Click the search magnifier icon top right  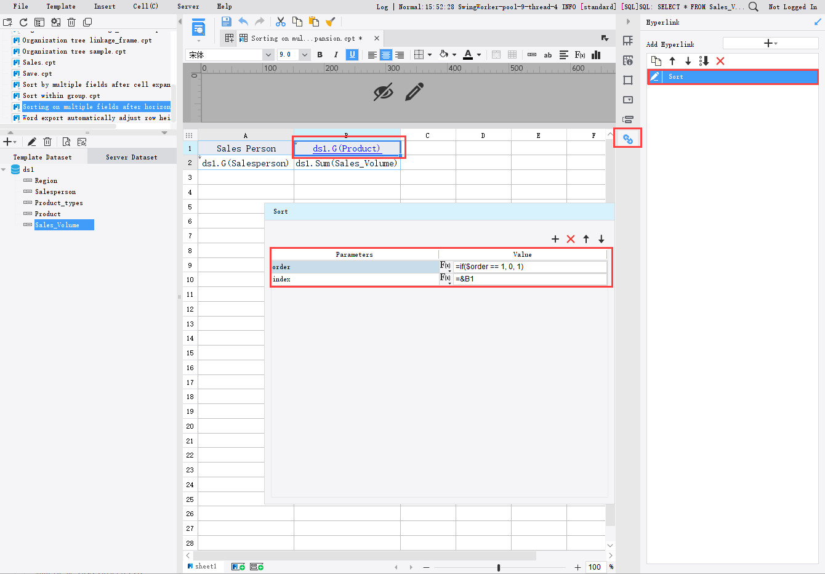click(753, 7)
